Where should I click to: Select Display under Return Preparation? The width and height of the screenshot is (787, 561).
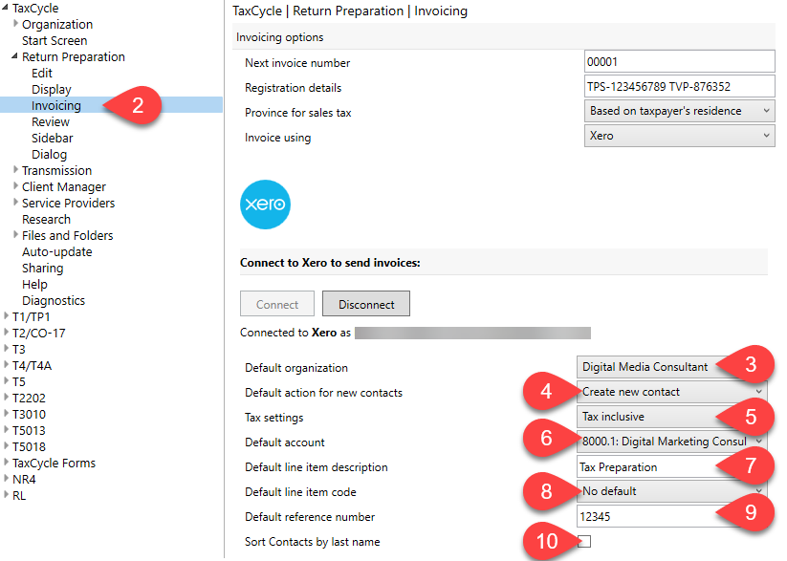click(52, 89)
